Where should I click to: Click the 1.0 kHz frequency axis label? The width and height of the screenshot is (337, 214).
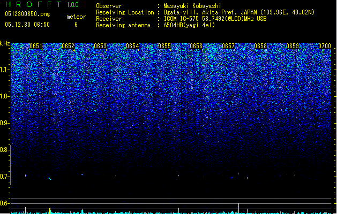tap(4, 96)
